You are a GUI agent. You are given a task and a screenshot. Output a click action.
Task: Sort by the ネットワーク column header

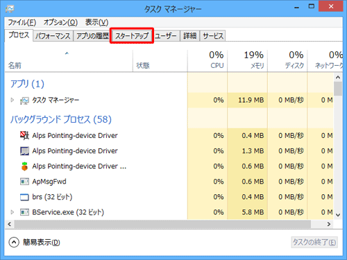325,60
